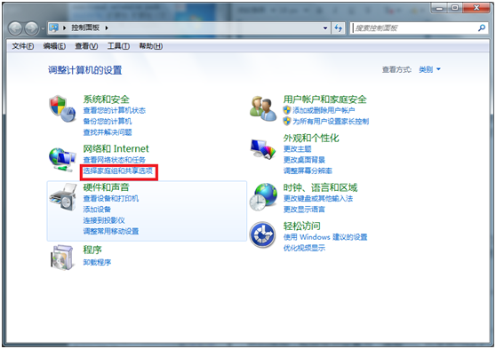Open 轻松访问 category heading
Viewport: 496px width, 349px height.
[x=301, y=226]
